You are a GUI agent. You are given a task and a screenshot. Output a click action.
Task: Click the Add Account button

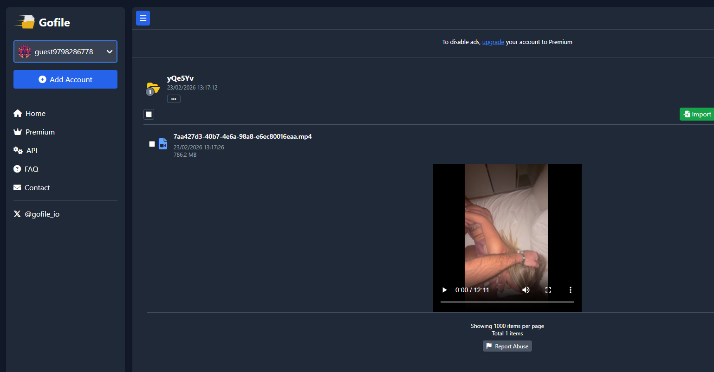click(x=65, y=79)
